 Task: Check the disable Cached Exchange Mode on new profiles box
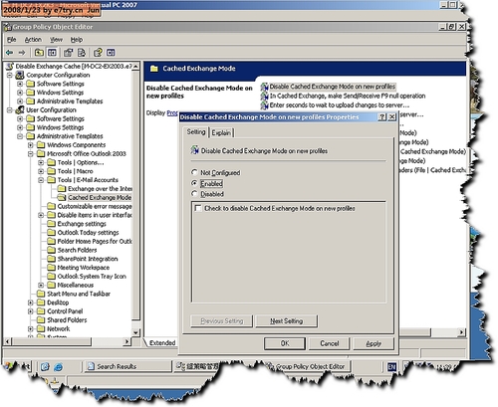pos(198,208)
